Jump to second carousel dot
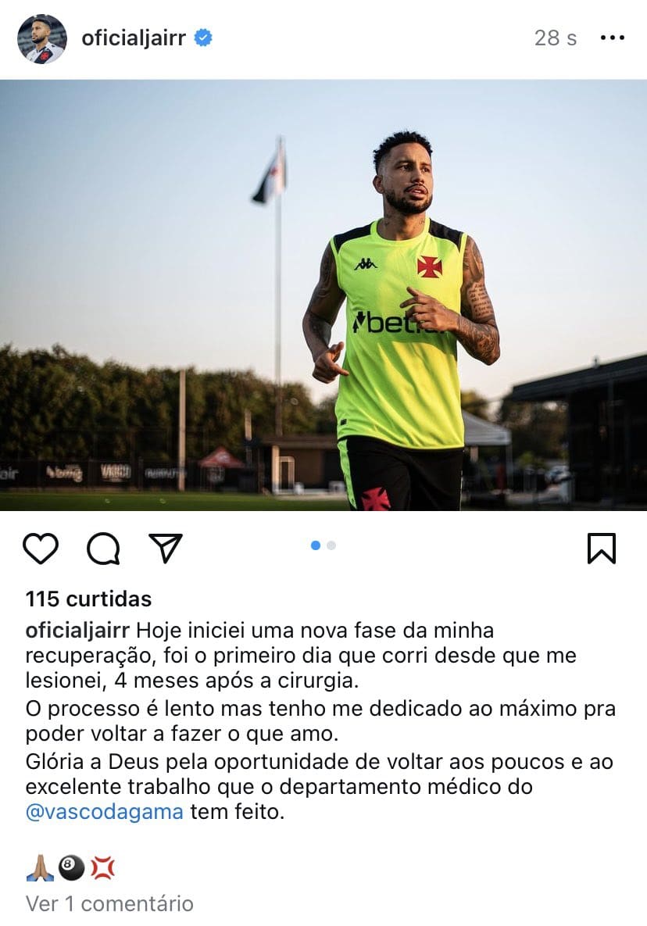This screenshot has width=647, height=926. 331,545
